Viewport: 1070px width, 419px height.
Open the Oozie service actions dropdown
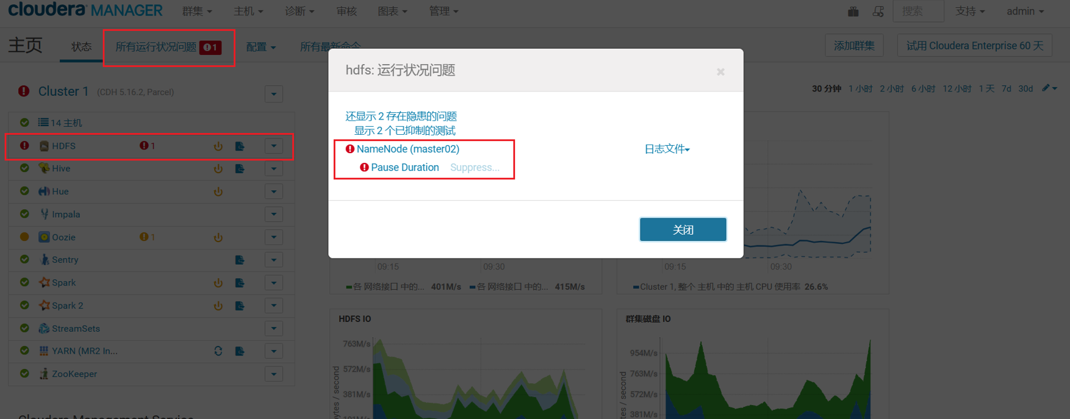point(273,237)
